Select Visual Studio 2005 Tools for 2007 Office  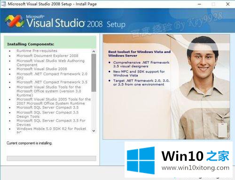click(x=54, y=102)
